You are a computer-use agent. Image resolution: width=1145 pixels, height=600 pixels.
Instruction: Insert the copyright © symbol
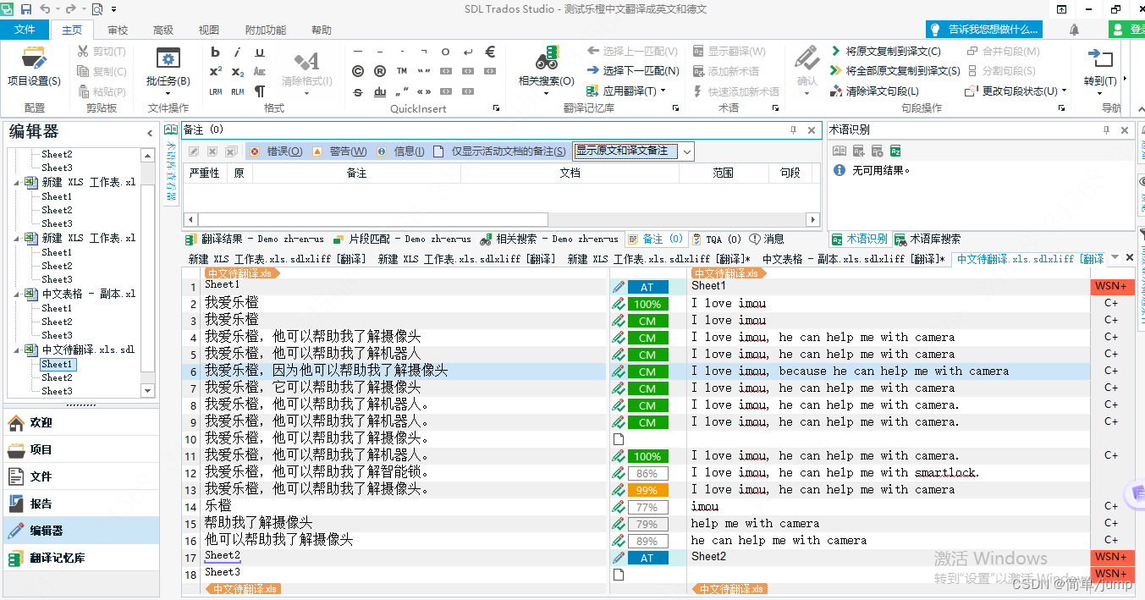point(358,71)
